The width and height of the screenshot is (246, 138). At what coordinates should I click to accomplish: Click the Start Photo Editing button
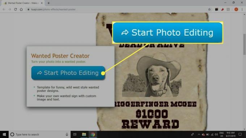click(x=68, y=73)
